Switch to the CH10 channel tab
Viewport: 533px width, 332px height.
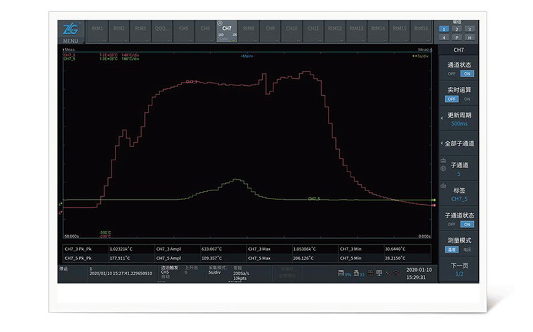click(x=292, y=31)
